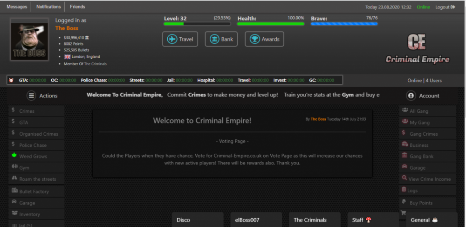
Task: Open the Staff chat tab
Action: pyautogui.click(x=362, y=220)
